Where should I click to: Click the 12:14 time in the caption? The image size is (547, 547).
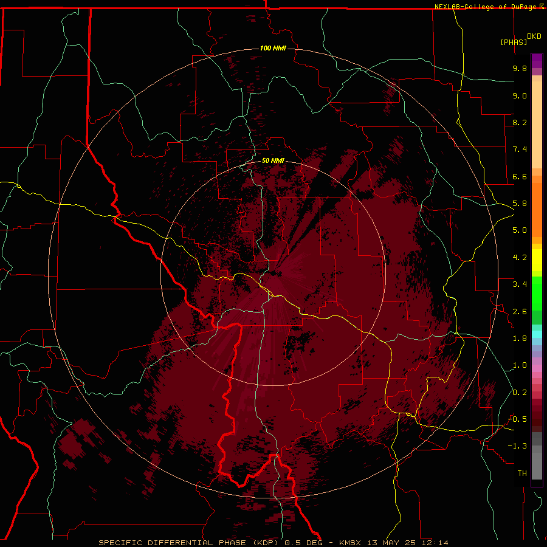coord(434,543)
